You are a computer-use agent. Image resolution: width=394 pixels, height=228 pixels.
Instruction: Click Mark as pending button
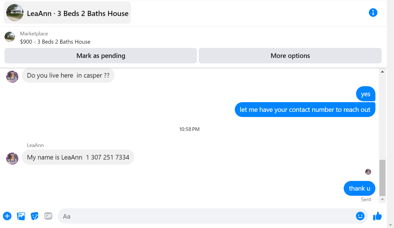click(x=101, y=56)
